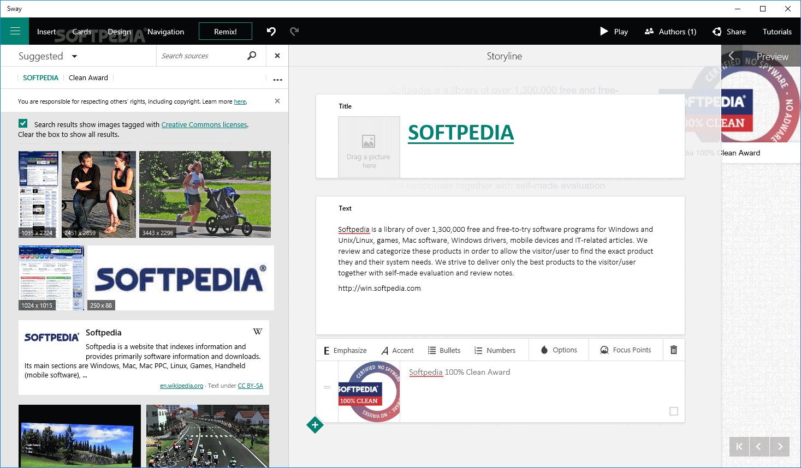Open the Insert menu
801x468 pixels.
point(46,31)
